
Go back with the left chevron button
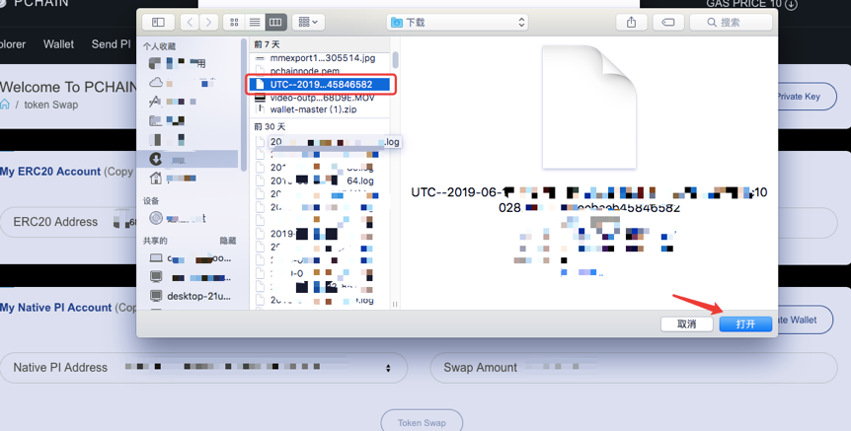(x=190, y=23)
